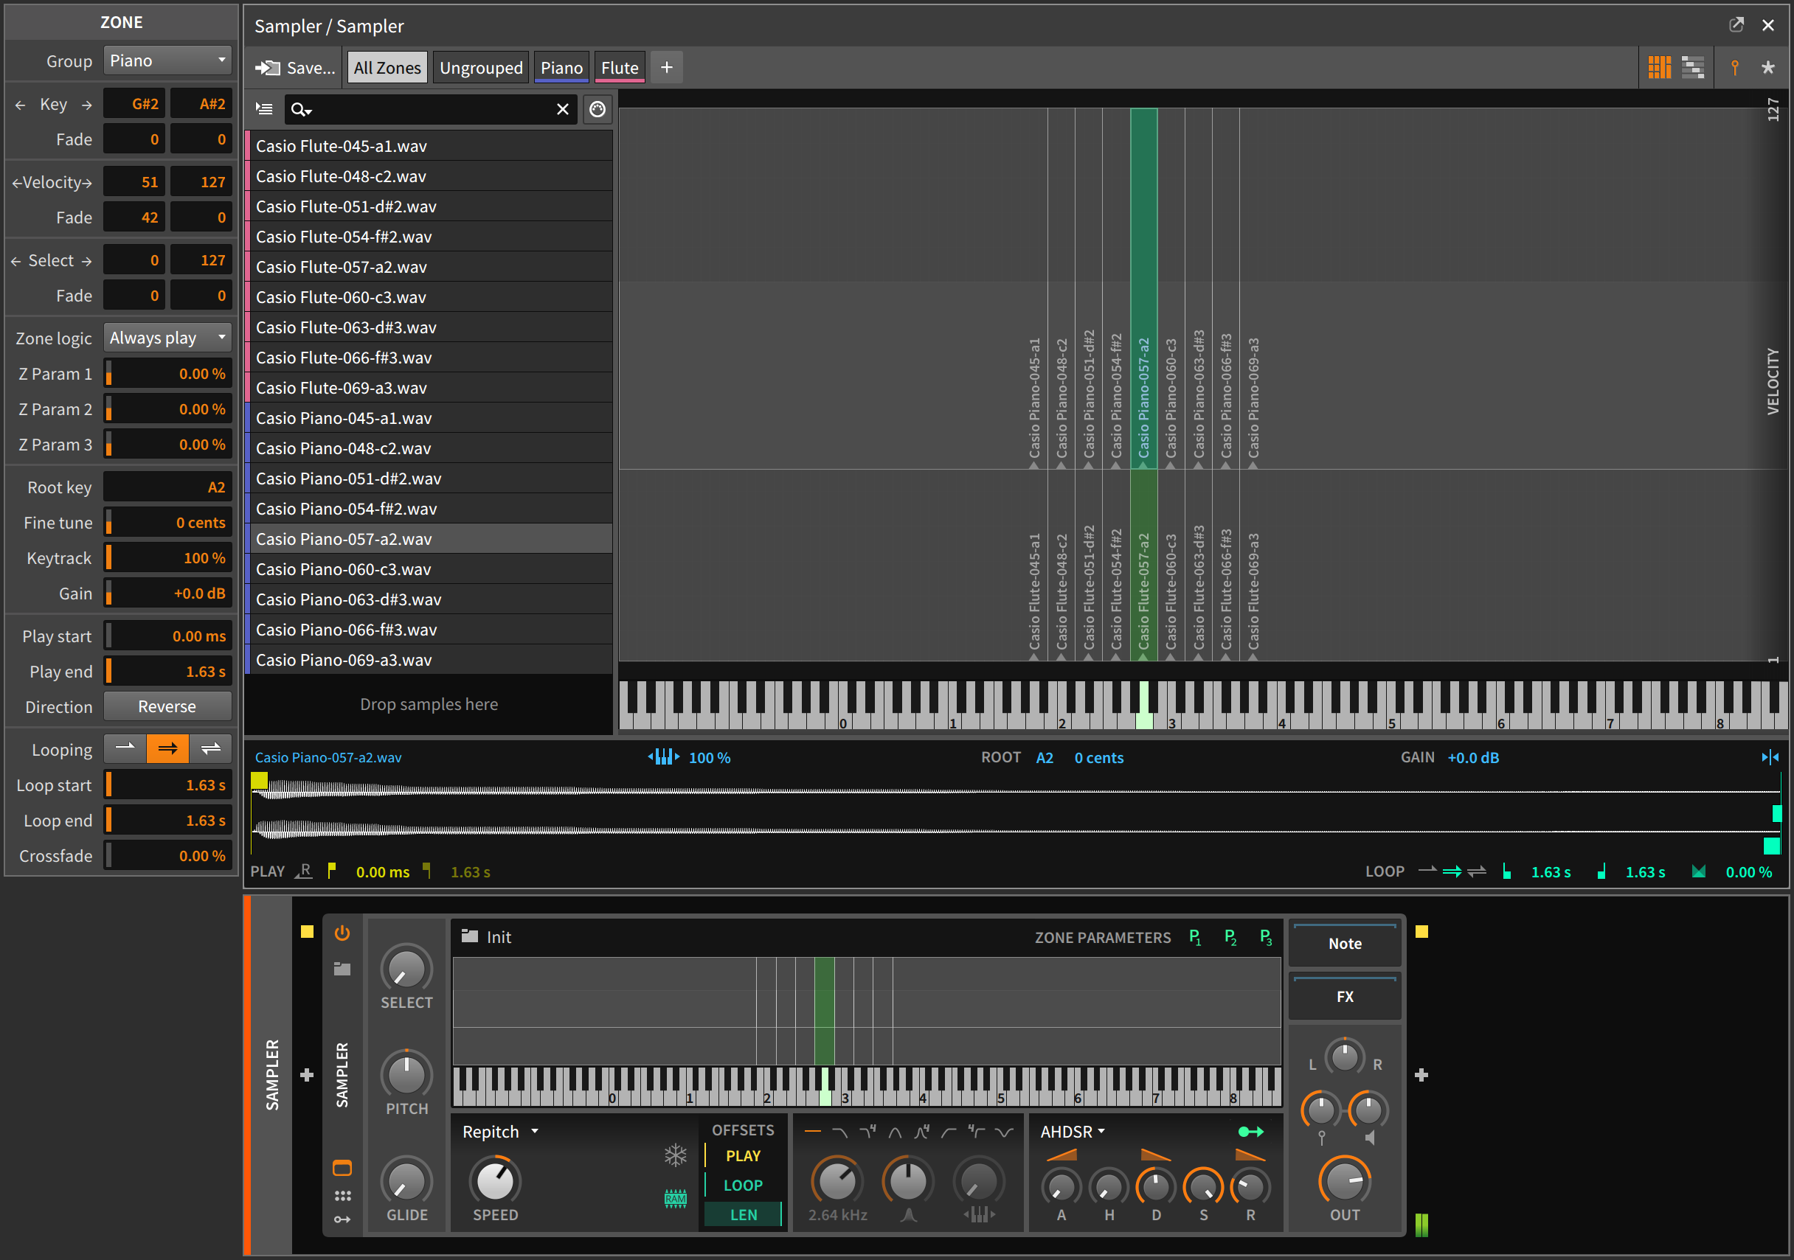The height and width of the screenshot is (1260, 1794).
Task: Click the Root key A2 field
Action: (x=167, y=487)
